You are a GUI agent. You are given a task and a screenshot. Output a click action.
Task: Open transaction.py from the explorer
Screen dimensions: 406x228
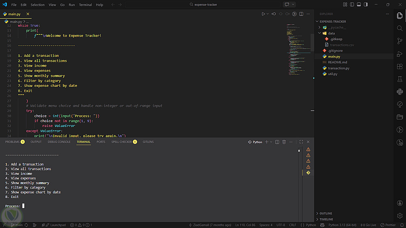(339, 68)
